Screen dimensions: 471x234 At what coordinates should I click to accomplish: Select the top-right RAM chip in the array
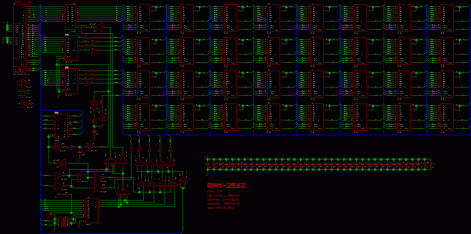pos(447,18)
